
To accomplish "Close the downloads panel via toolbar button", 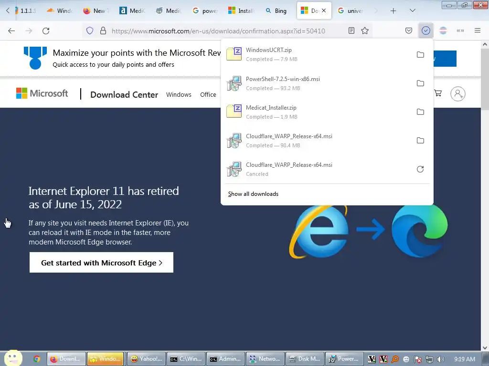I will pyautogui.click(x=425, y=30).
